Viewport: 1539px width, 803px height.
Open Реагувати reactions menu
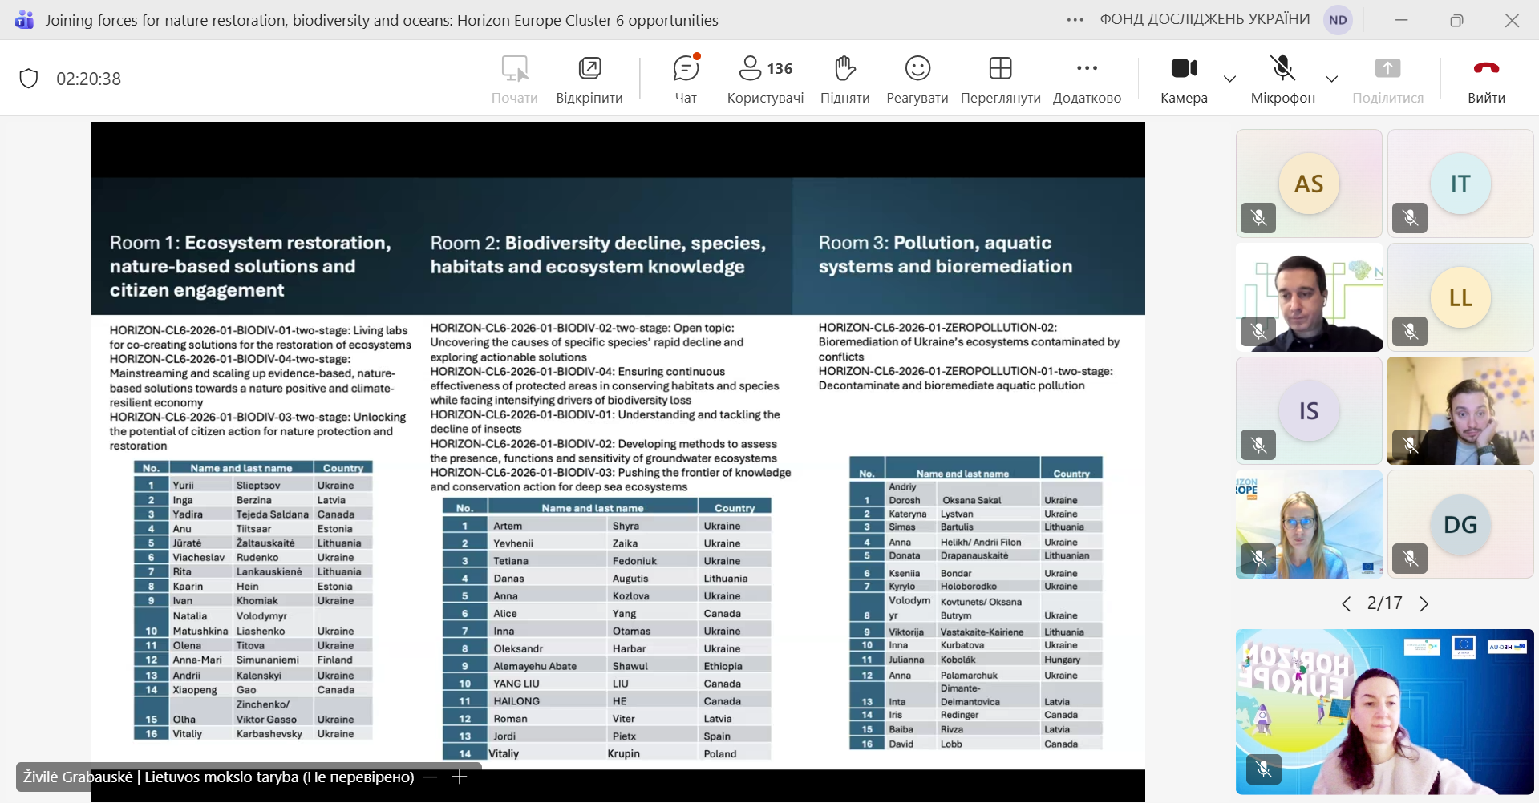(x=917, y=79)
